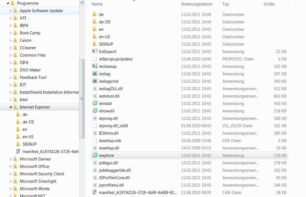Image resolution: width=306 pixels, height=197 pixels.
Task: Click the jsprofilerui.dll file icon
Action: (95, 185)
